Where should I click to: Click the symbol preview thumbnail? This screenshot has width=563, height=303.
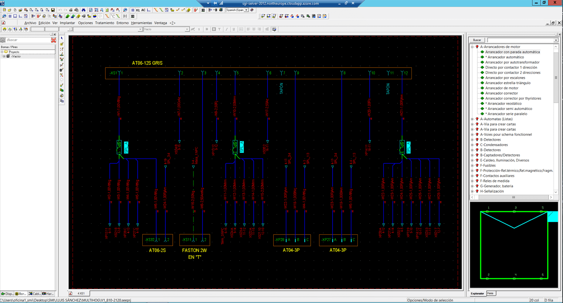(514, 245)
